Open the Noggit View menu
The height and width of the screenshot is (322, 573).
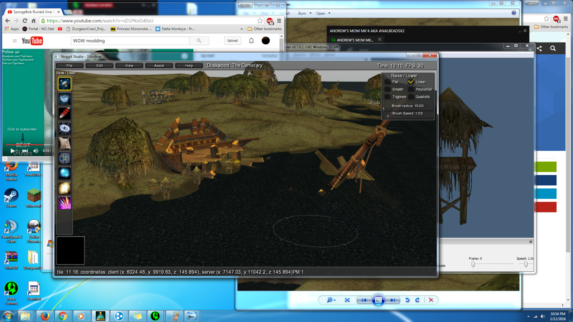coord(129,65)
